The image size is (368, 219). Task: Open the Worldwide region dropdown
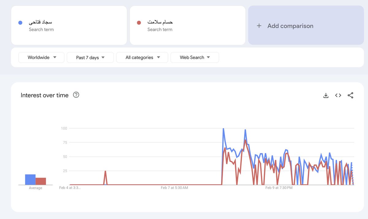[41, 57]
